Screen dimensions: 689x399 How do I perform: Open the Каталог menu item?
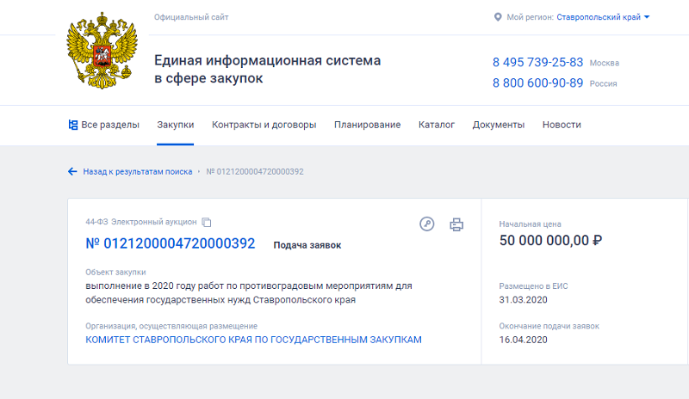(437, 125)
